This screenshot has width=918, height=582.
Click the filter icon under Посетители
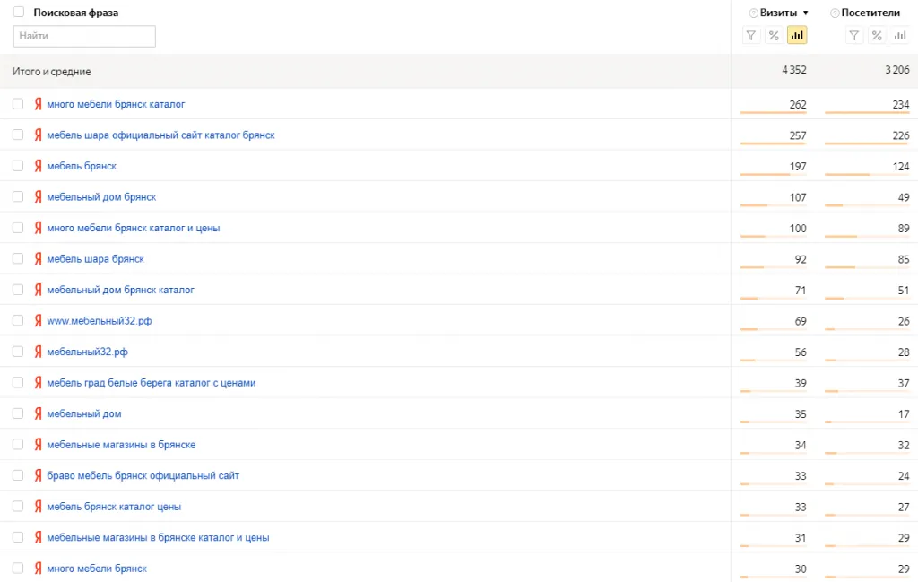tap(853, 36)
